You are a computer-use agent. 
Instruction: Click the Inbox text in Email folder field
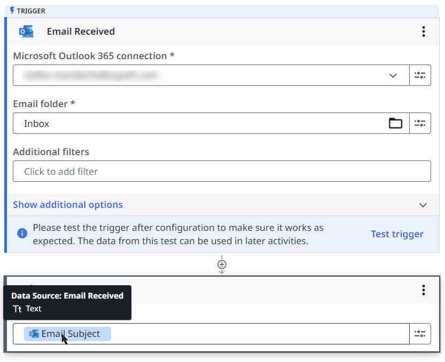(36, 124)
